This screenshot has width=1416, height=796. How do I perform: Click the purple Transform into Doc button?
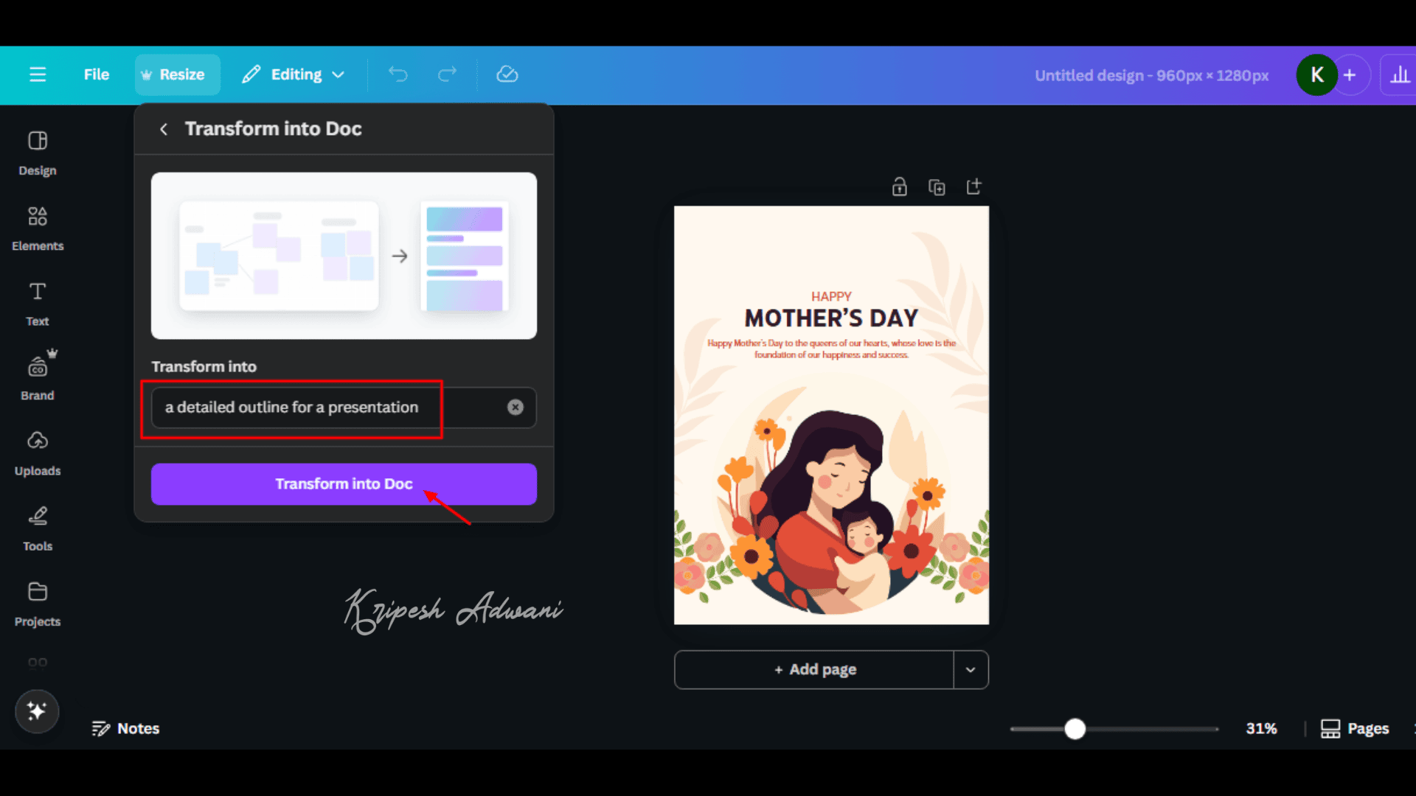[x=344, y=484]
